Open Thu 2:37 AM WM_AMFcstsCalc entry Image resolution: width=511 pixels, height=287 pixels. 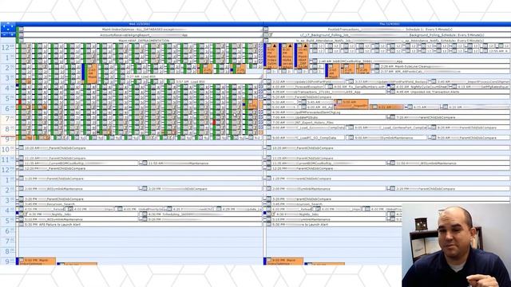pos(442,71)
